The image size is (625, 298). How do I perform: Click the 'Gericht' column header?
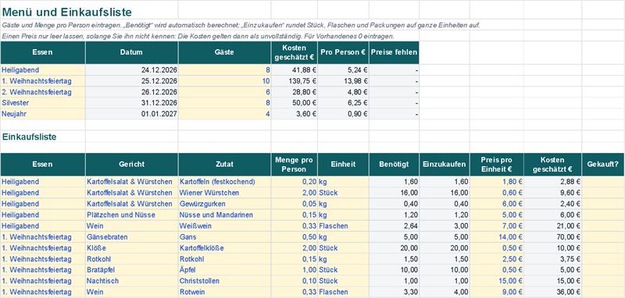(x=131, y=165)
